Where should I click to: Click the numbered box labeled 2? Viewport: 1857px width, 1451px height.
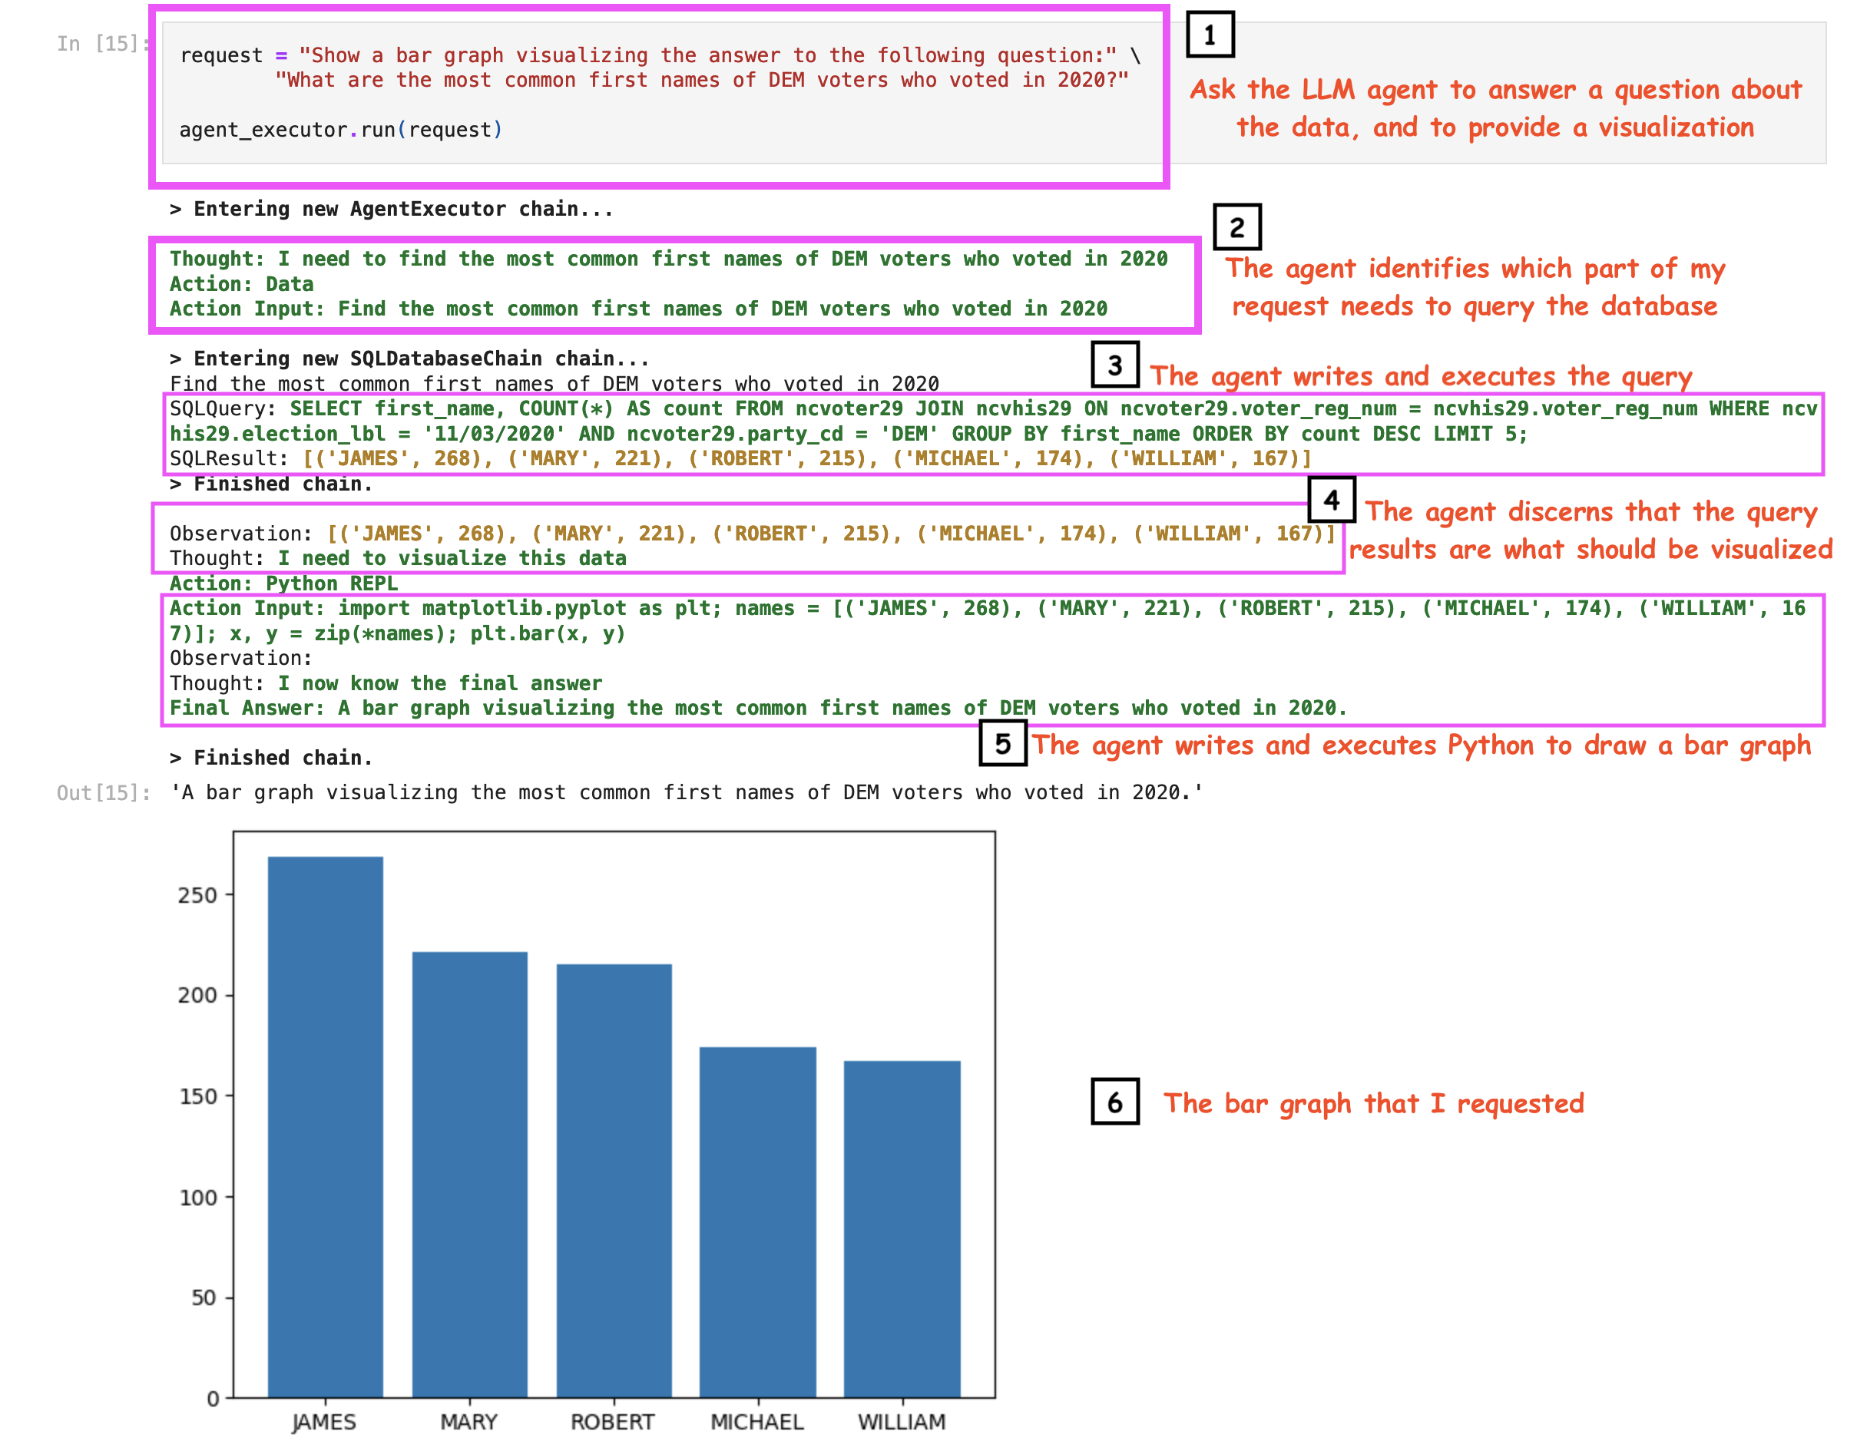point(1236,227)
